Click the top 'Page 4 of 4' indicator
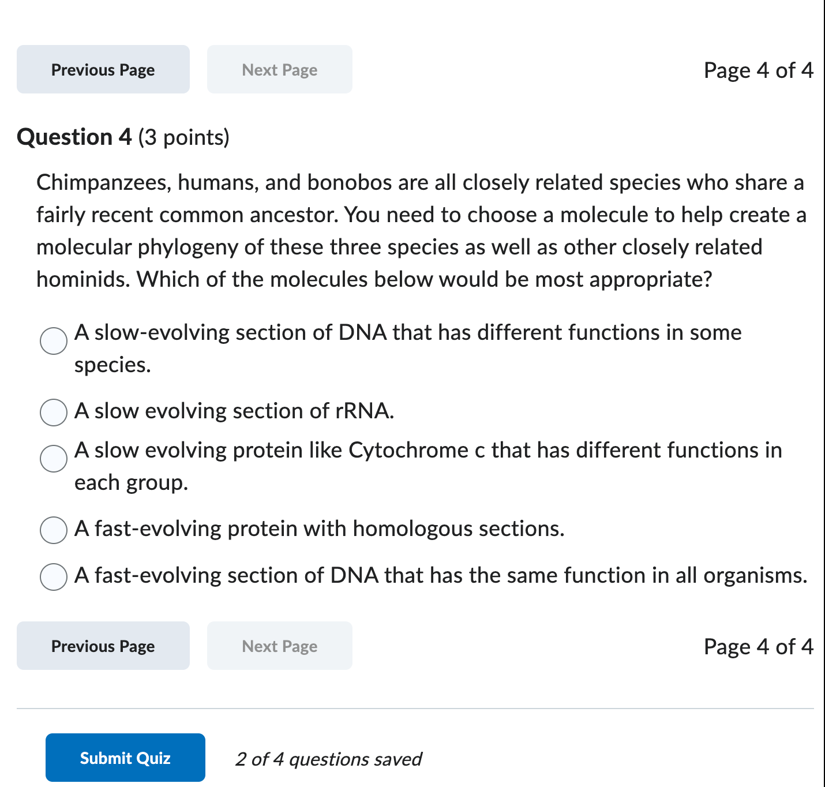This screenshot has width=825, height=787. point(758,70)
